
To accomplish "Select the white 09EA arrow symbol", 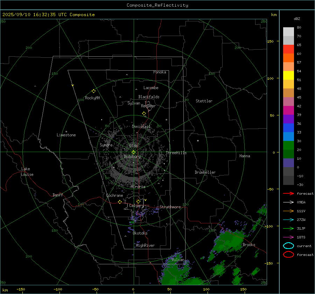I will click(288, 202).
